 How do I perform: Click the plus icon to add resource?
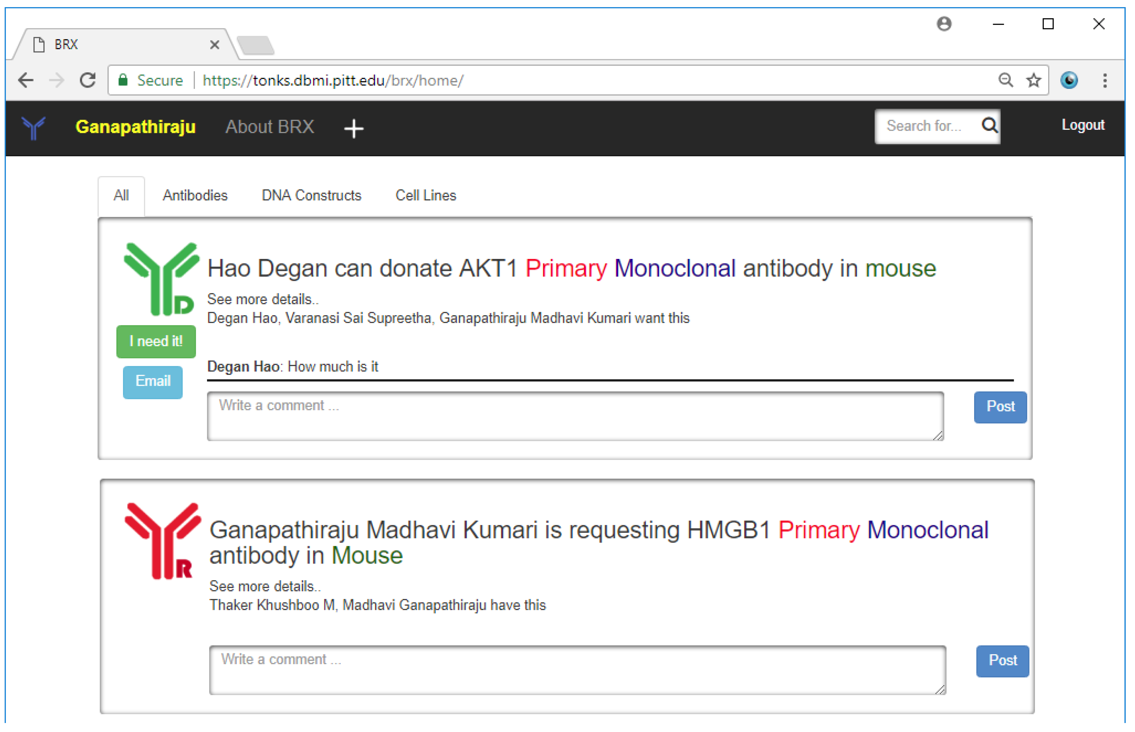[x=353, y=128]
